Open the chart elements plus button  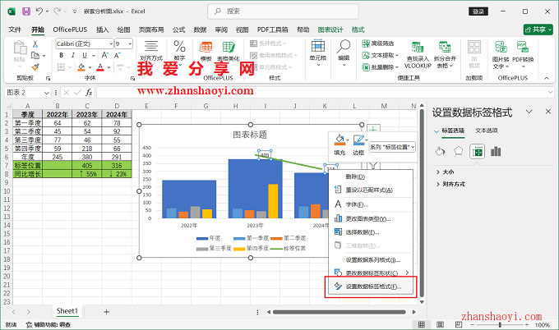tap(373, 129)
